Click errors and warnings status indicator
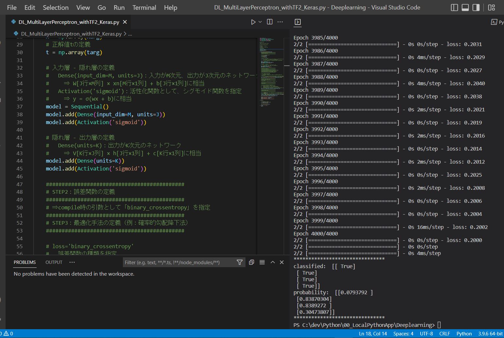The image size is (504, 338). [x=7, y=333]
